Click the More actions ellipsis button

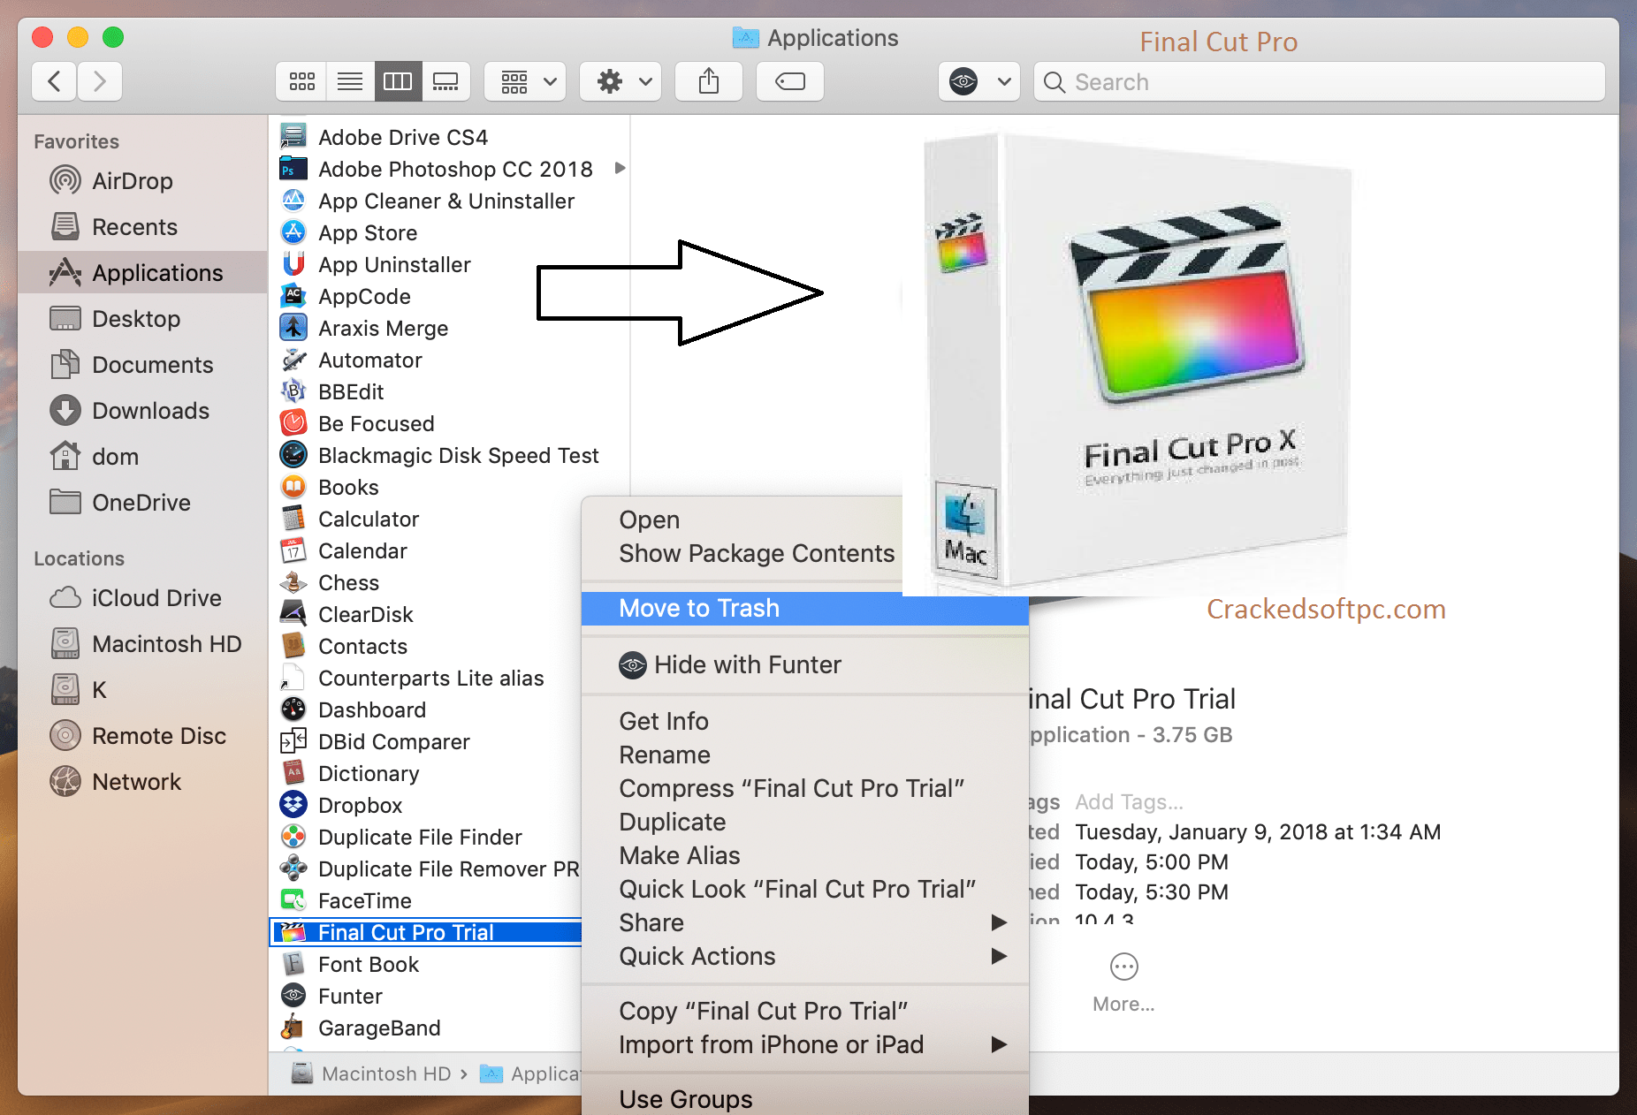coord(1123,967)
